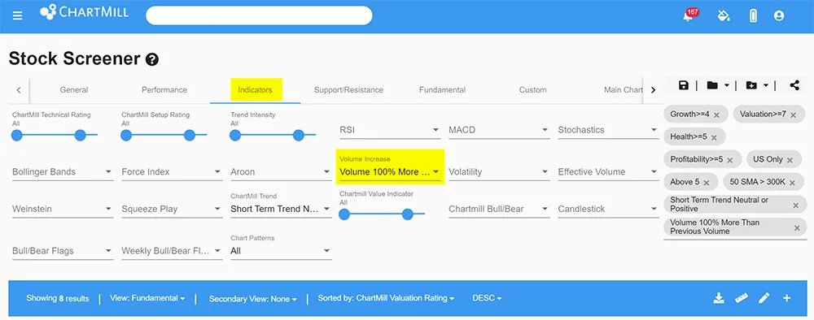Share the screen via share icon
Image resolution: width=814 pixels, height=320 pixels.
point(794,85)
